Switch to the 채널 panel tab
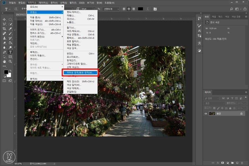The image size is (249, 166). 214,16
